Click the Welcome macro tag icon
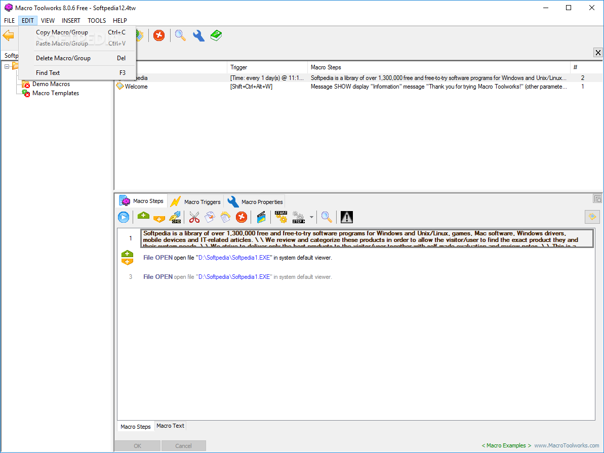The width and height of the screenshot is (604, 453). (120, 86)
